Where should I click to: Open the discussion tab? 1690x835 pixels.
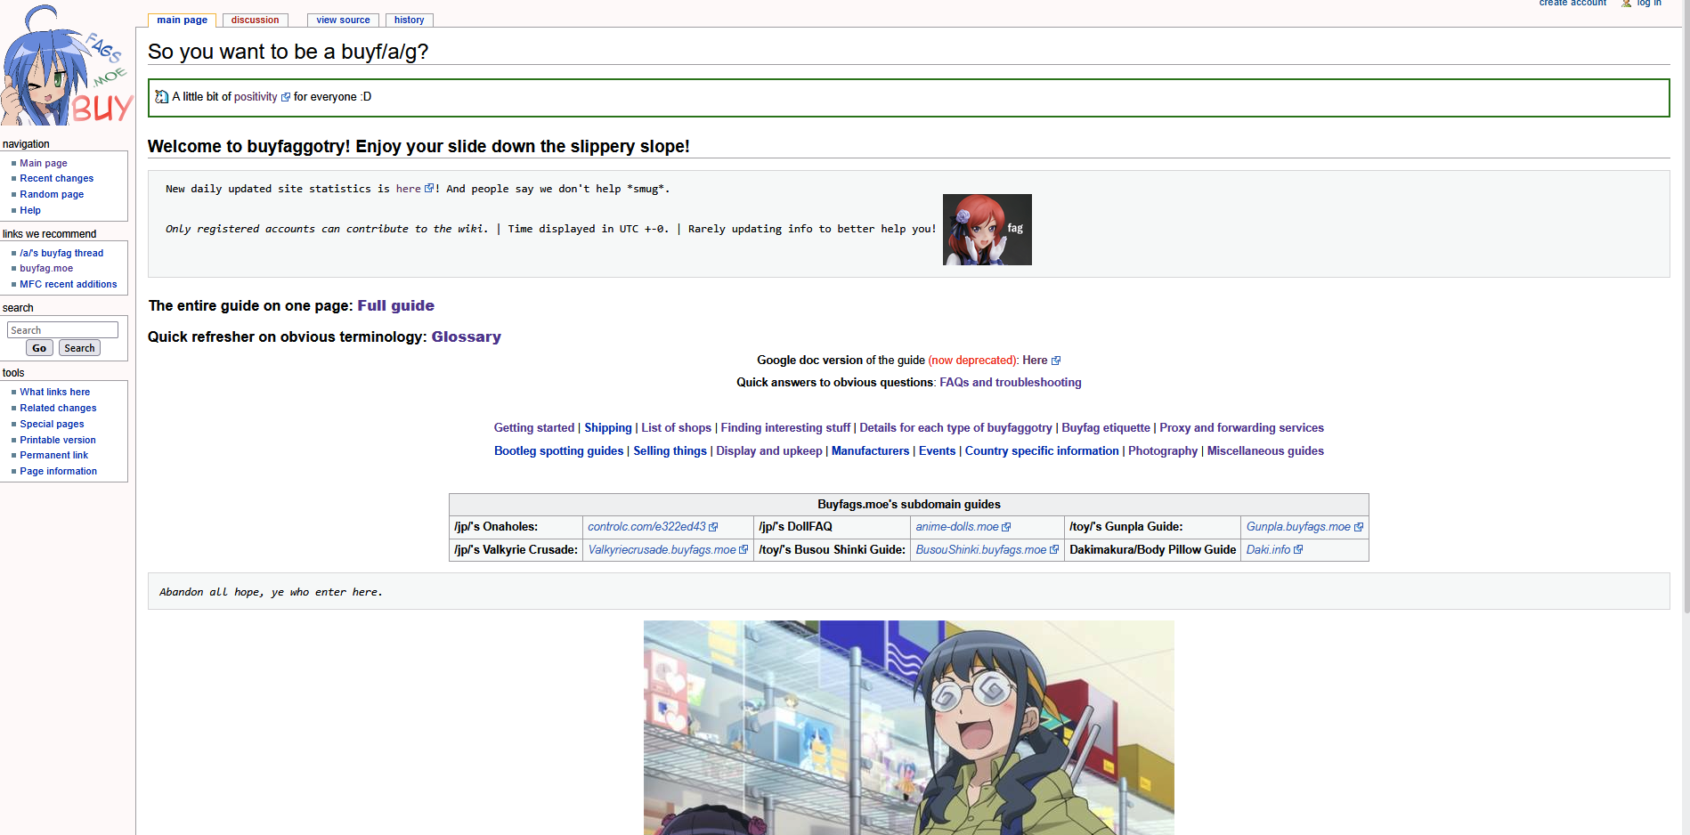255,20
